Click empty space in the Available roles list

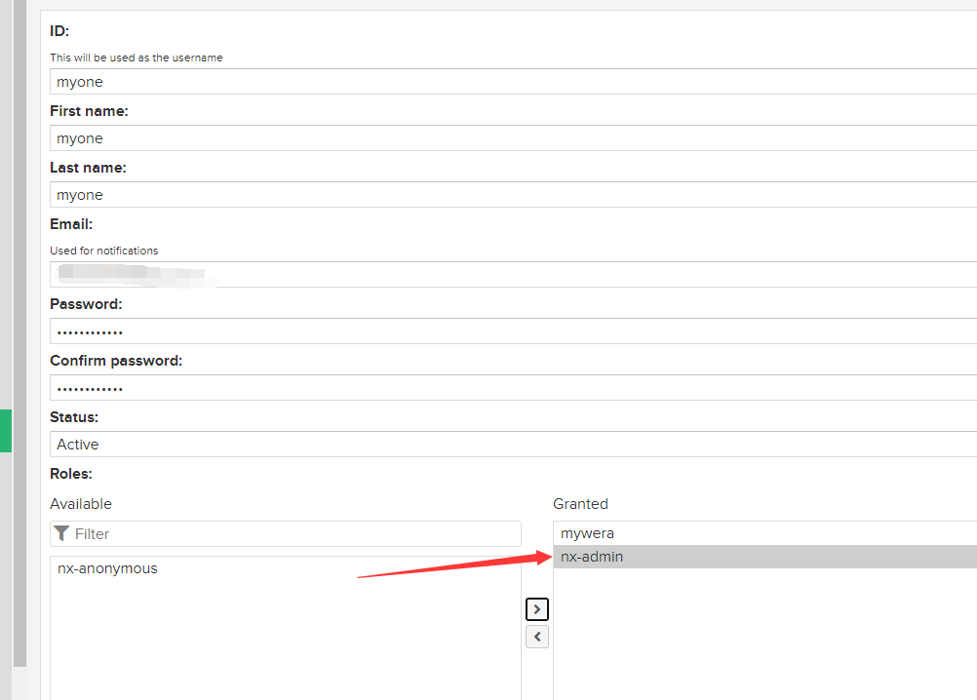(x=283, y=643)
